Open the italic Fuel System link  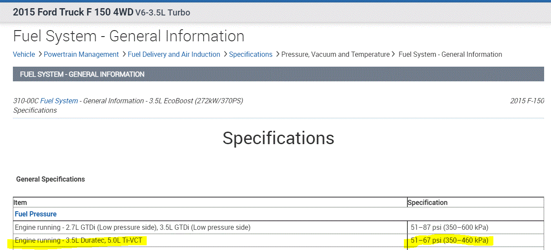[59, 101]
